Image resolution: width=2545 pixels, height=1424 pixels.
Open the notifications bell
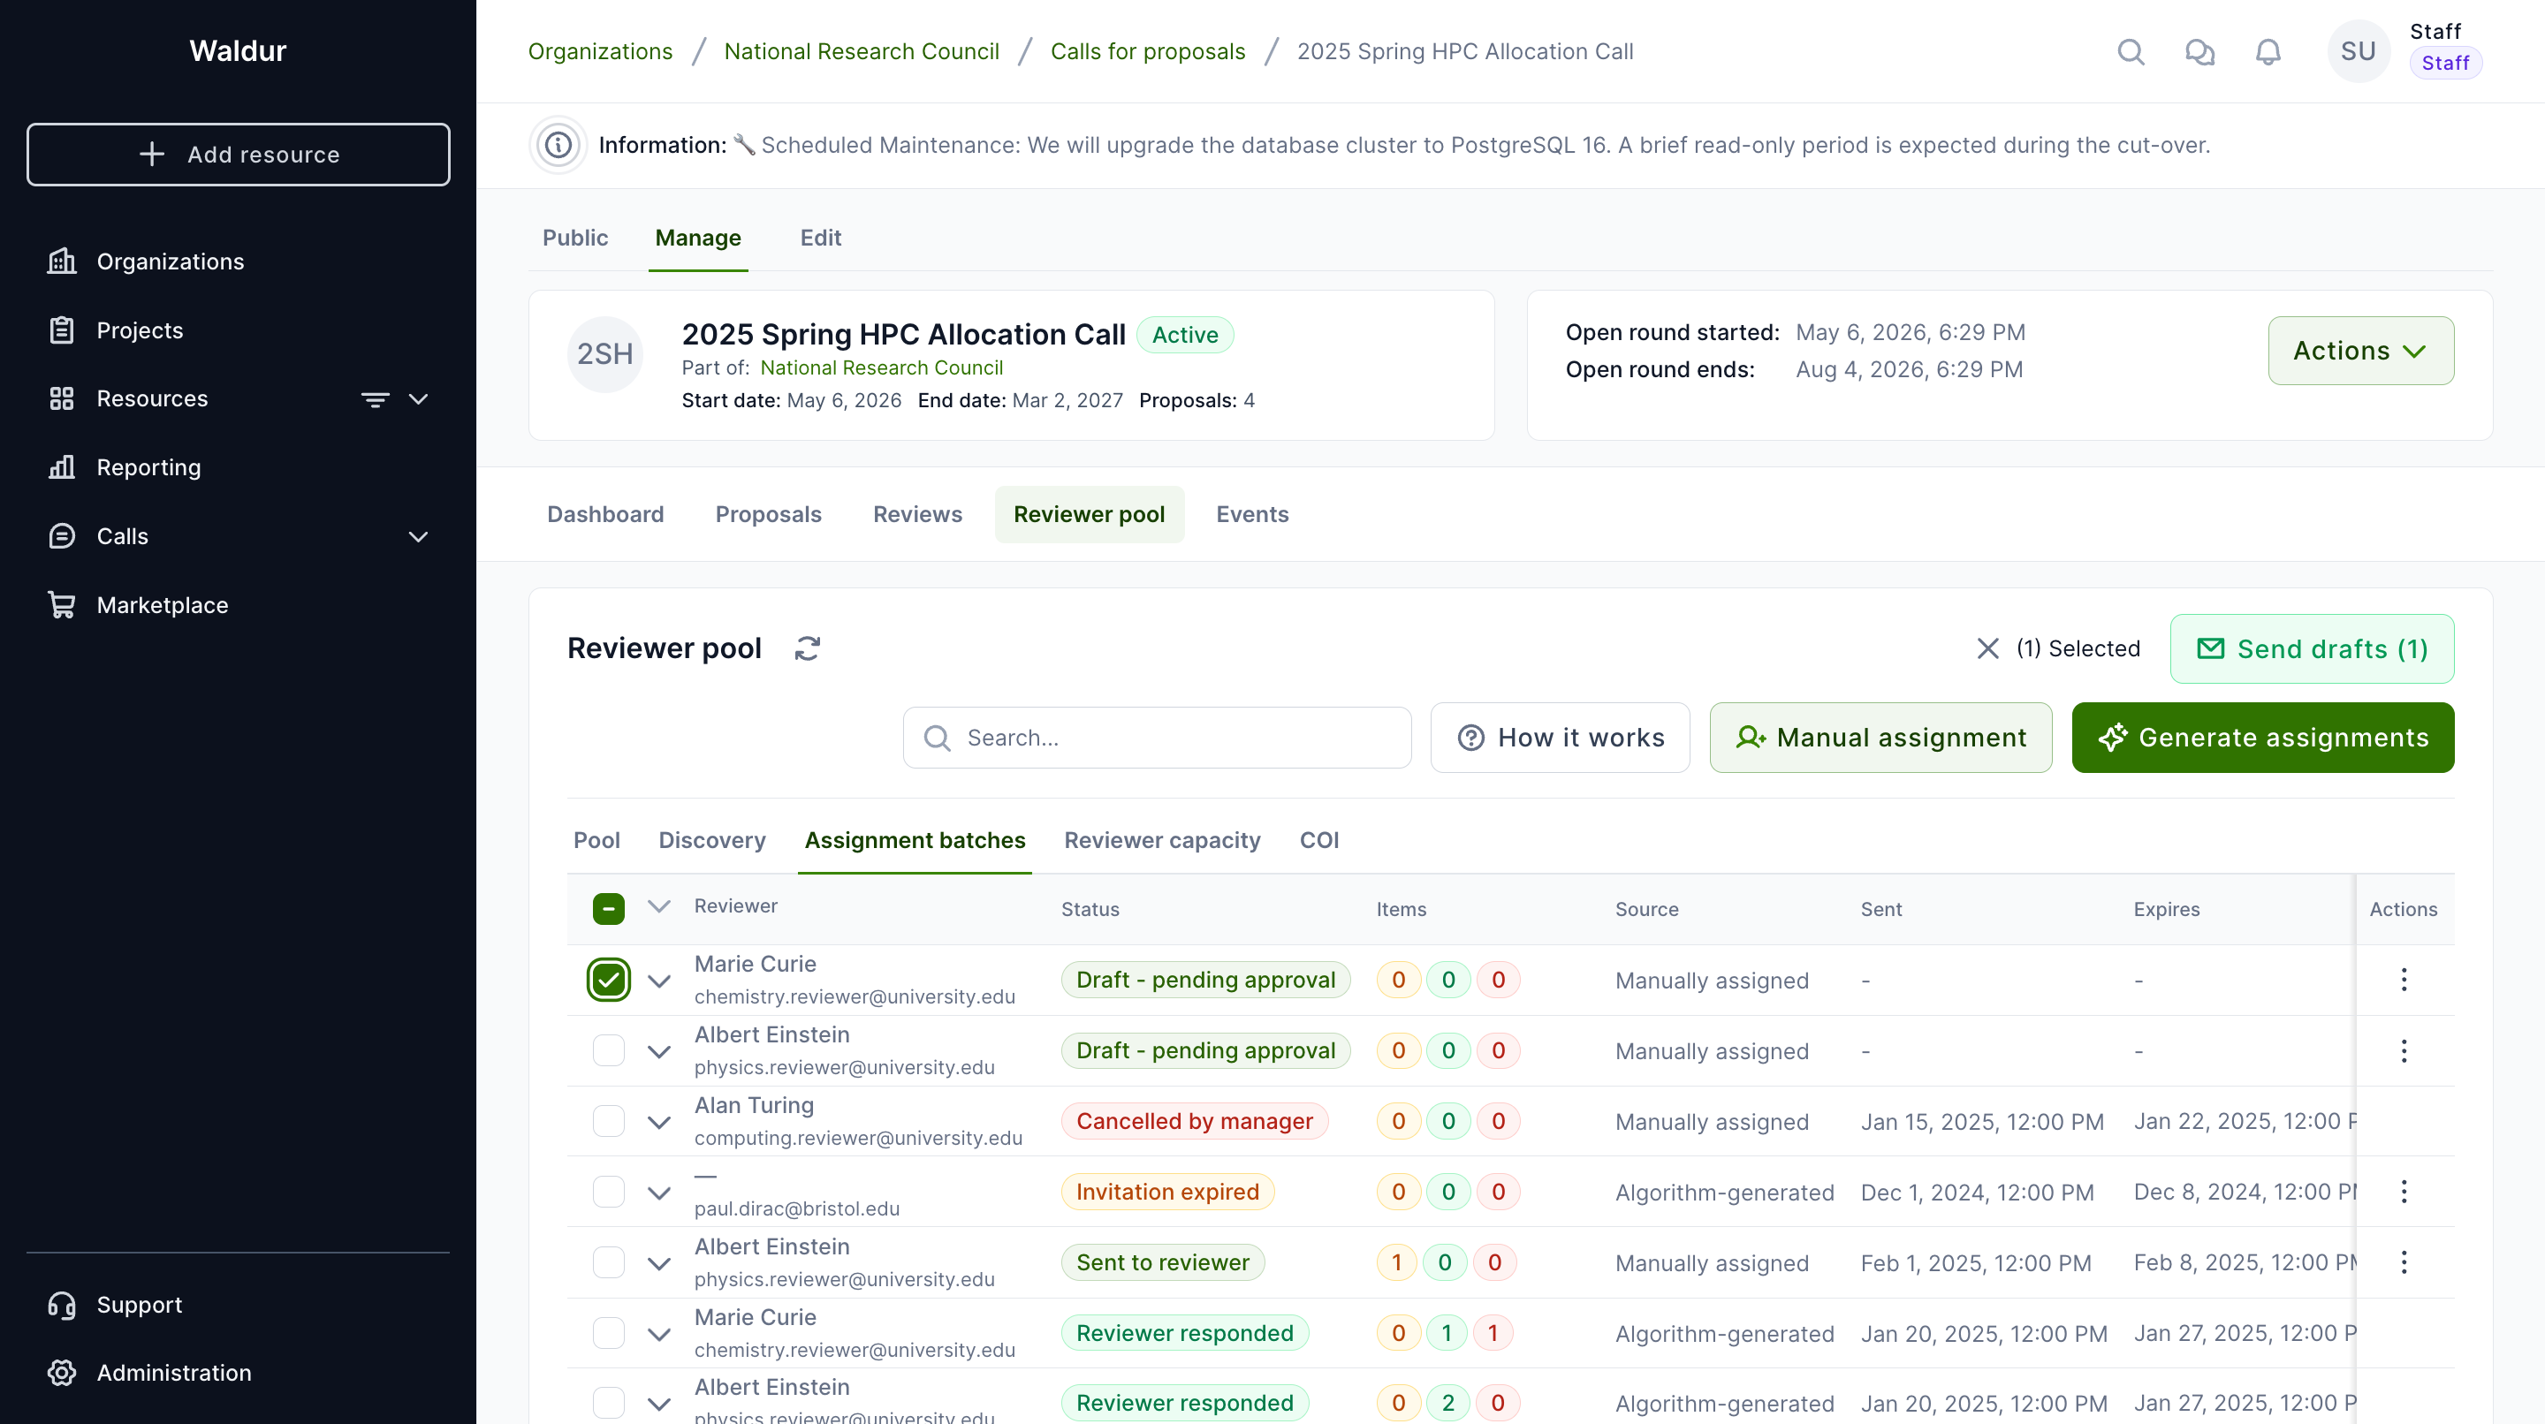click(x=2268, y=51)
